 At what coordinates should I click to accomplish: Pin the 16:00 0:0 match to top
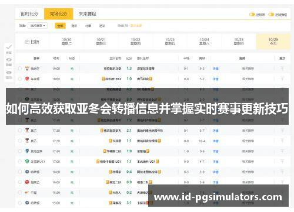click(x=282, y=182)
